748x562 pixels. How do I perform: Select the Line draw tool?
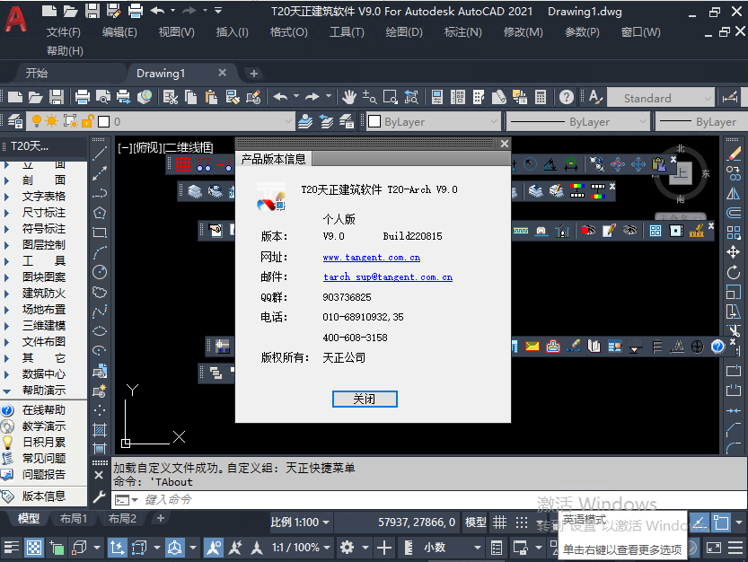click(x=99, y=154)
